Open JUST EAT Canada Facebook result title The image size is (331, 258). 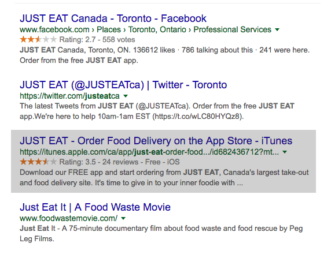pos(113,18)
